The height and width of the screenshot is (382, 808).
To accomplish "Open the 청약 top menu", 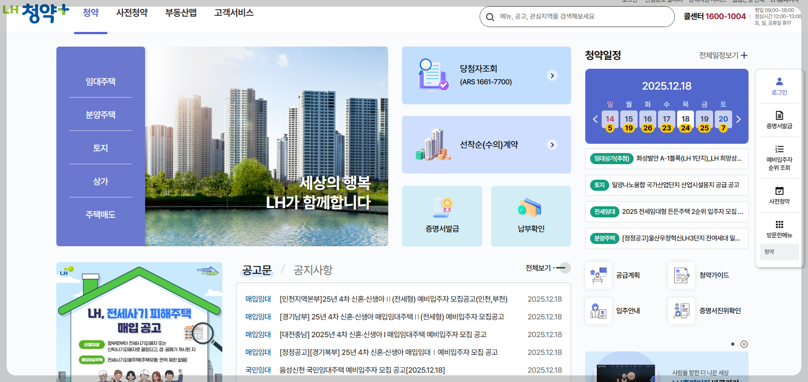I will click(91, 12).
